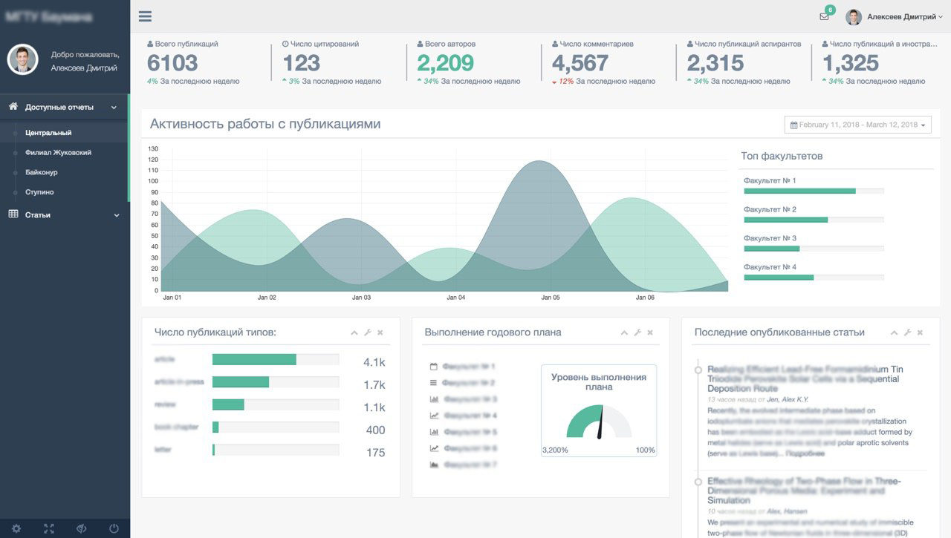The width and height of the screenshot is (951, 538).
Task: Select the Филиал Жуковский report
Action: pos(58,152)
